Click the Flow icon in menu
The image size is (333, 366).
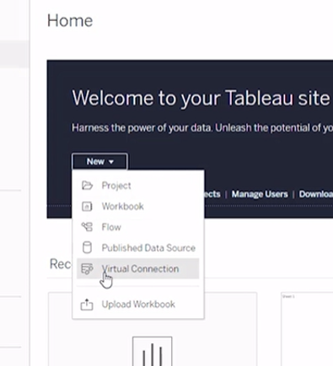[87, 227]
